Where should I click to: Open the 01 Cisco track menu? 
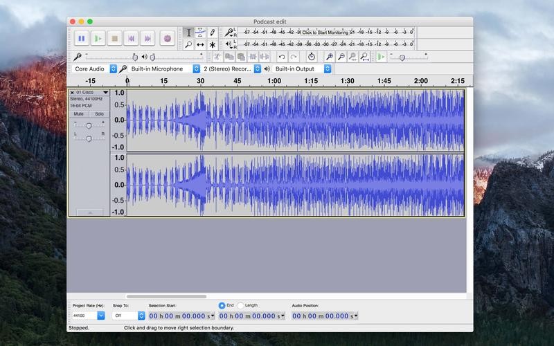(105, 92)
